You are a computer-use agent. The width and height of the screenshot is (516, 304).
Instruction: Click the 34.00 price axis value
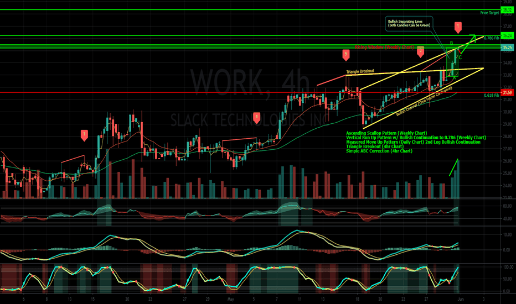point(507,63)
